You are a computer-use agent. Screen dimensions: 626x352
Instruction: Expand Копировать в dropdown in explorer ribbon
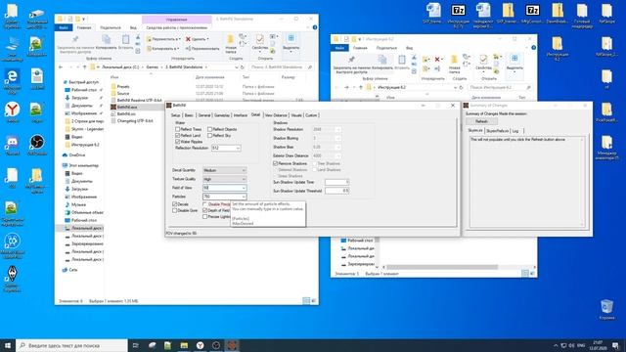coord(162,49)
